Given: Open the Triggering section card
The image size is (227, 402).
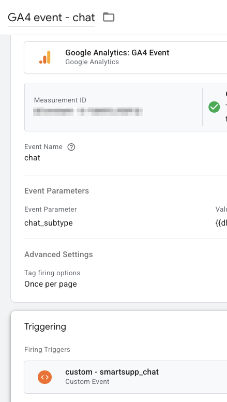Looking at the screenshot, I should [x=119, y=356].
